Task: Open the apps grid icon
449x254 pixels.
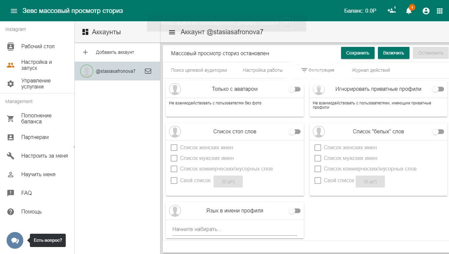Action: [440, 11]
